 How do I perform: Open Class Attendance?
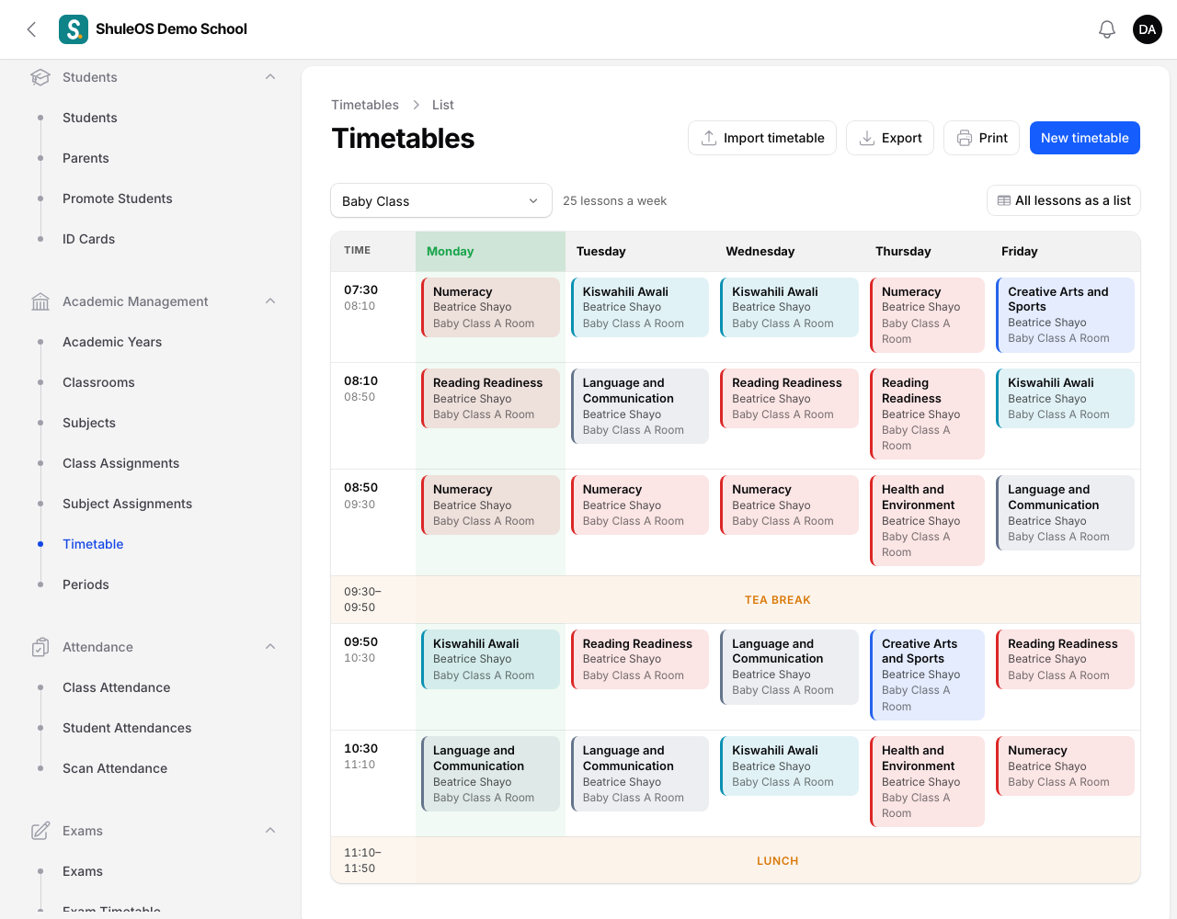click(x=117, y=687)
